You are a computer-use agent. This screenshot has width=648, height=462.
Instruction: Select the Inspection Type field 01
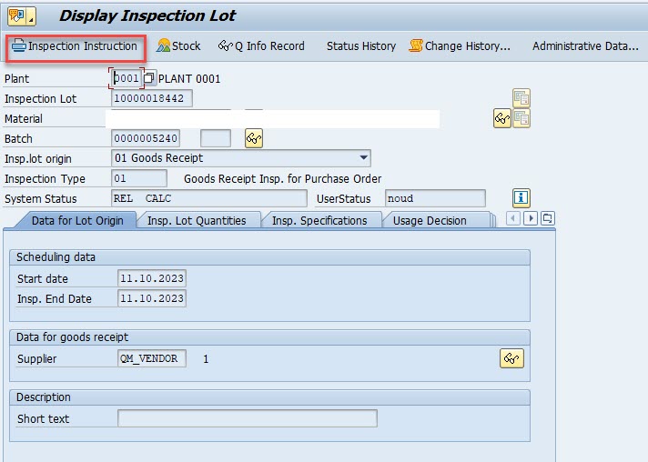click(x=139, y=178)
